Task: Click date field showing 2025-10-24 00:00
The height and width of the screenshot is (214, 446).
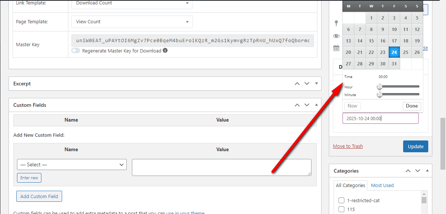Action: pos(381,118)
